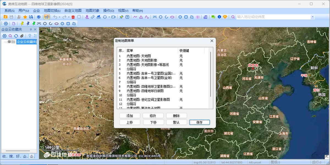Click the 保存 button in dialog
The image size is (330, 165).
(199, 122)
